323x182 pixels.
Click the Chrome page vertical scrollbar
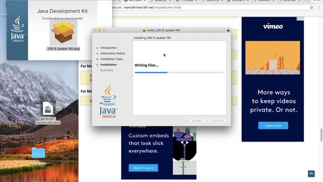click(x=321, y=135)
